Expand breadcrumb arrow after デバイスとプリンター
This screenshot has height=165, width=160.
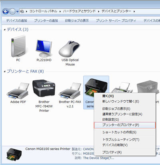pos(134,12)
